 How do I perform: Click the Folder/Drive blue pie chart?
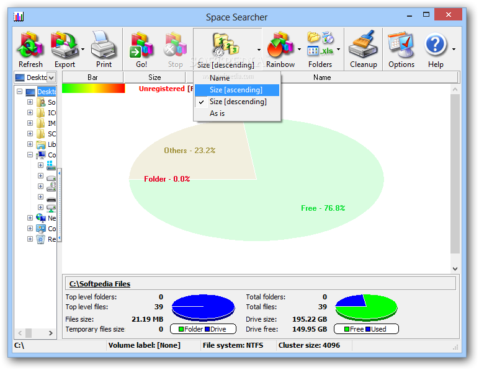203,307
